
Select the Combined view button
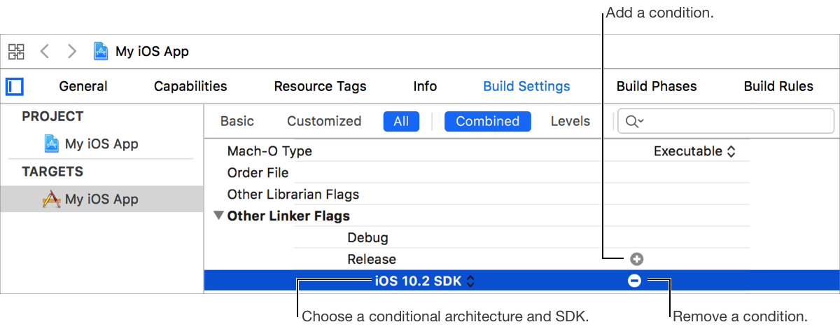click(487, 121)
